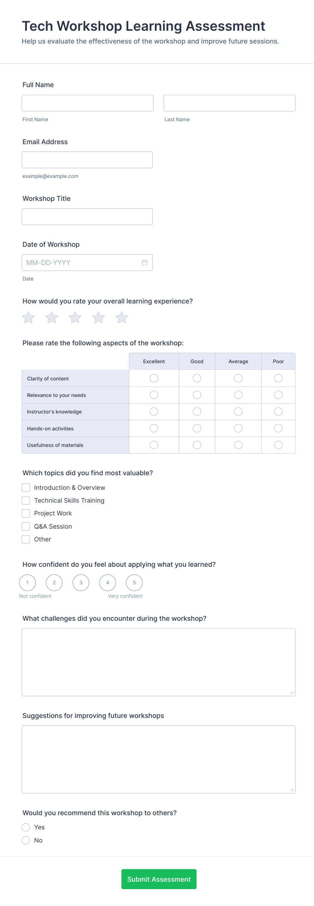Select confidence level 3 on scale
Image resolution: width=314 pixels, height=906 pixels.
[81, 582]
